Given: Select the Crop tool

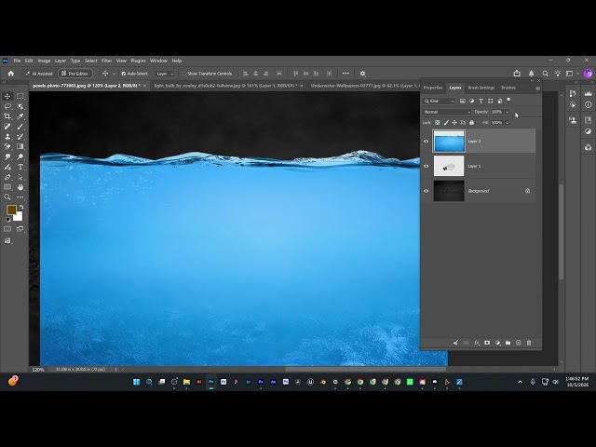Looking at the screenshot, I should [x=7, y=116].
